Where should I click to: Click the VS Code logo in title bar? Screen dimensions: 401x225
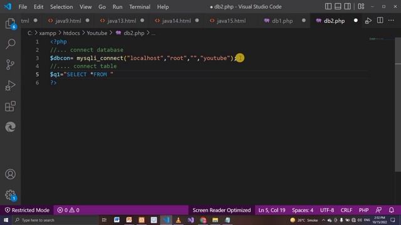click(8, 6)
